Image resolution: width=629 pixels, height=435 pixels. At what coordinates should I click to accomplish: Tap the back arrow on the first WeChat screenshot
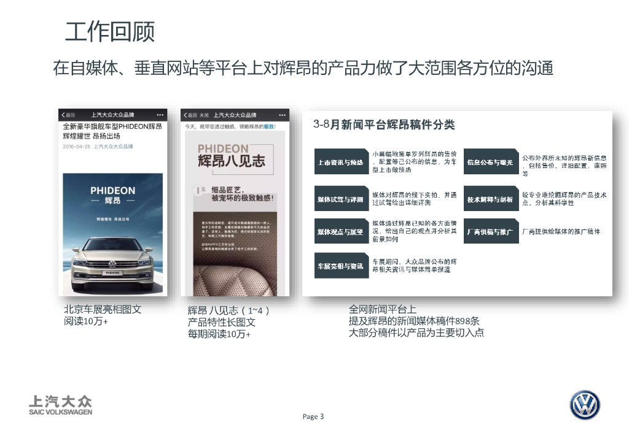pos(63,115)
